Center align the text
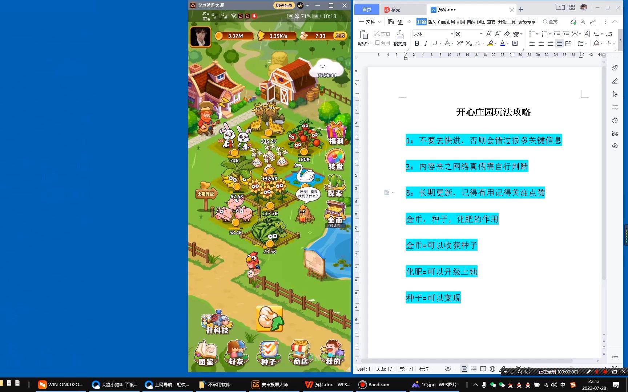Image resolution: width=628 pixels, height=392 pixels. 541,44
